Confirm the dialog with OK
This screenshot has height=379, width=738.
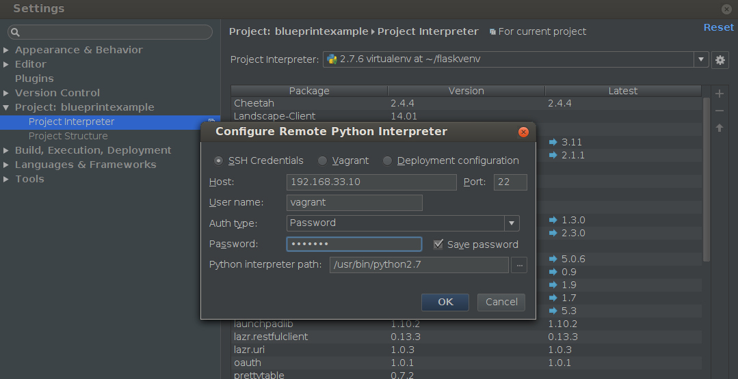tap(445, 302)
